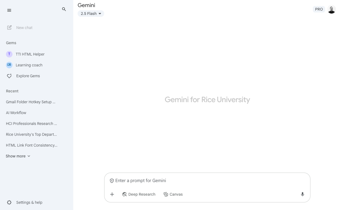340x210 pixels.
Task: Open Learning coach gem
Action: pyautogui.click(x=29, y=65)
